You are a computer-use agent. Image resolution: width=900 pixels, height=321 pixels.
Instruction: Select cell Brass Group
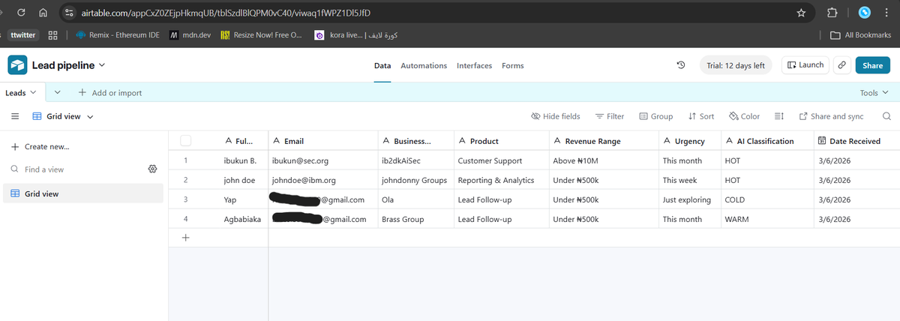pyautogui.click(x=415, y=219)
